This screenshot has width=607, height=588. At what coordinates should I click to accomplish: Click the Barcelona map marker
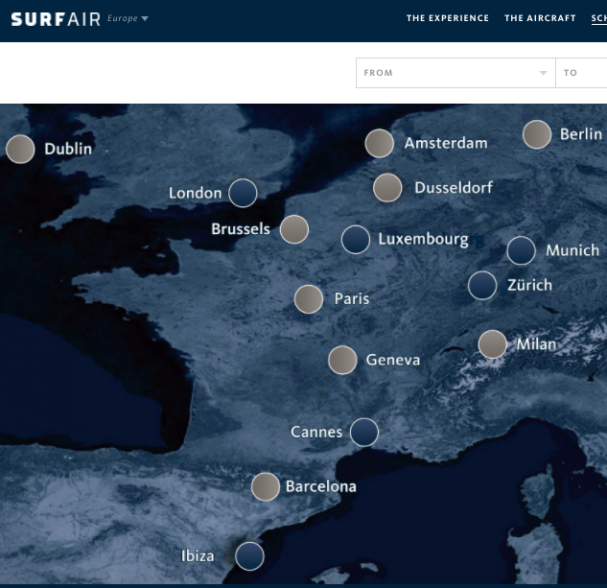tap(266, 486)
